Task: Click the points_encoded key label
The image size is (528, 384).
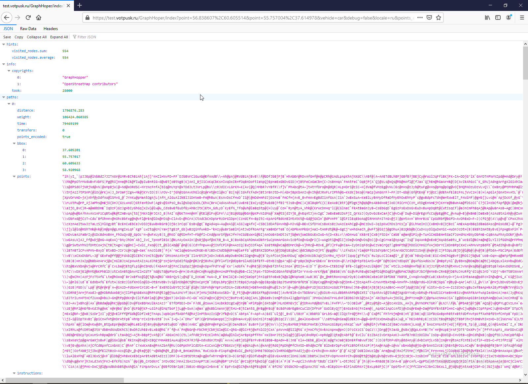Action: [x=32, y=137]
